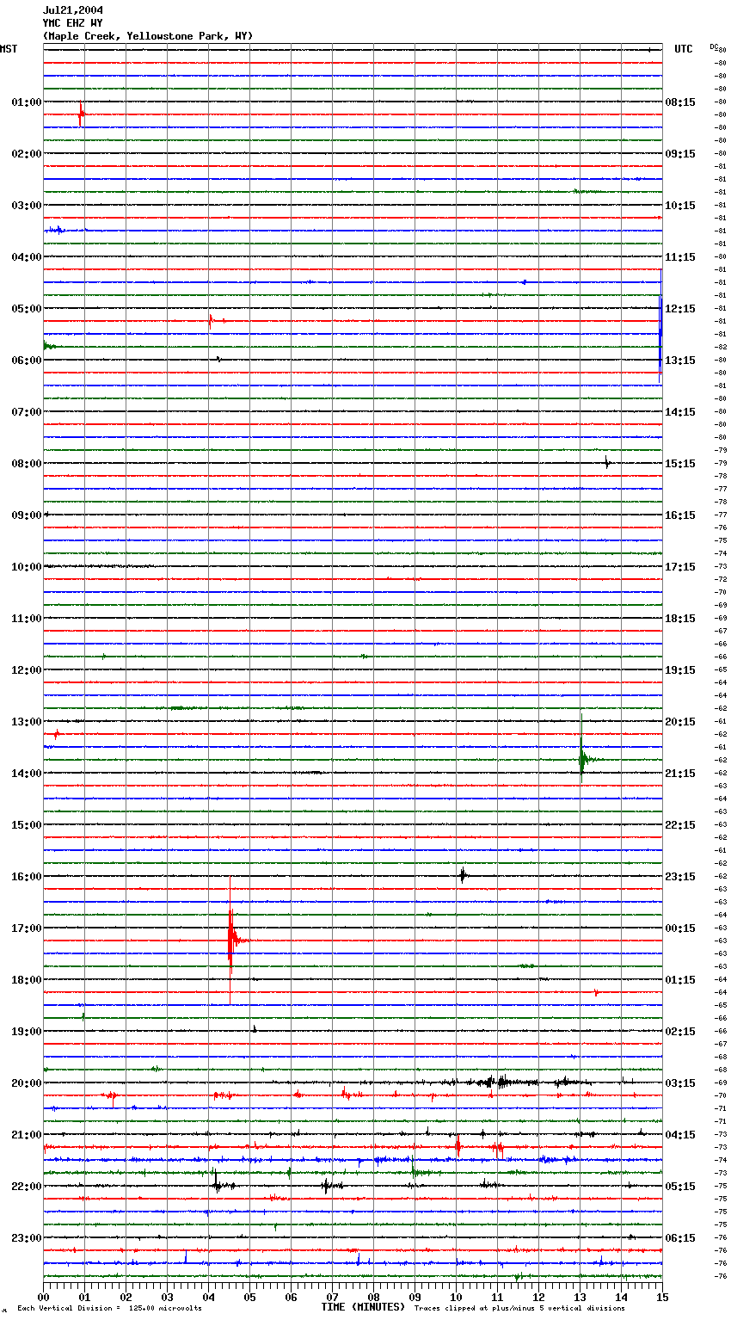Select the "12:00" MST time label
Screen dimensions: 731x1320
click(x=27, y=670)
